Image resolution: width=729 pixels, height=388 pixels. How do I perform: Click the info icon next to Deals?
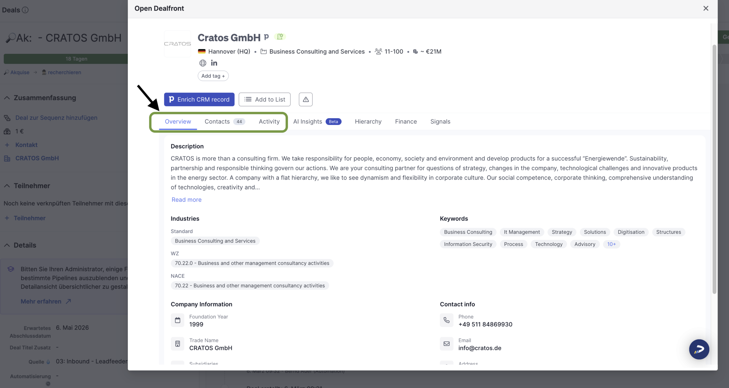(25, 10)
